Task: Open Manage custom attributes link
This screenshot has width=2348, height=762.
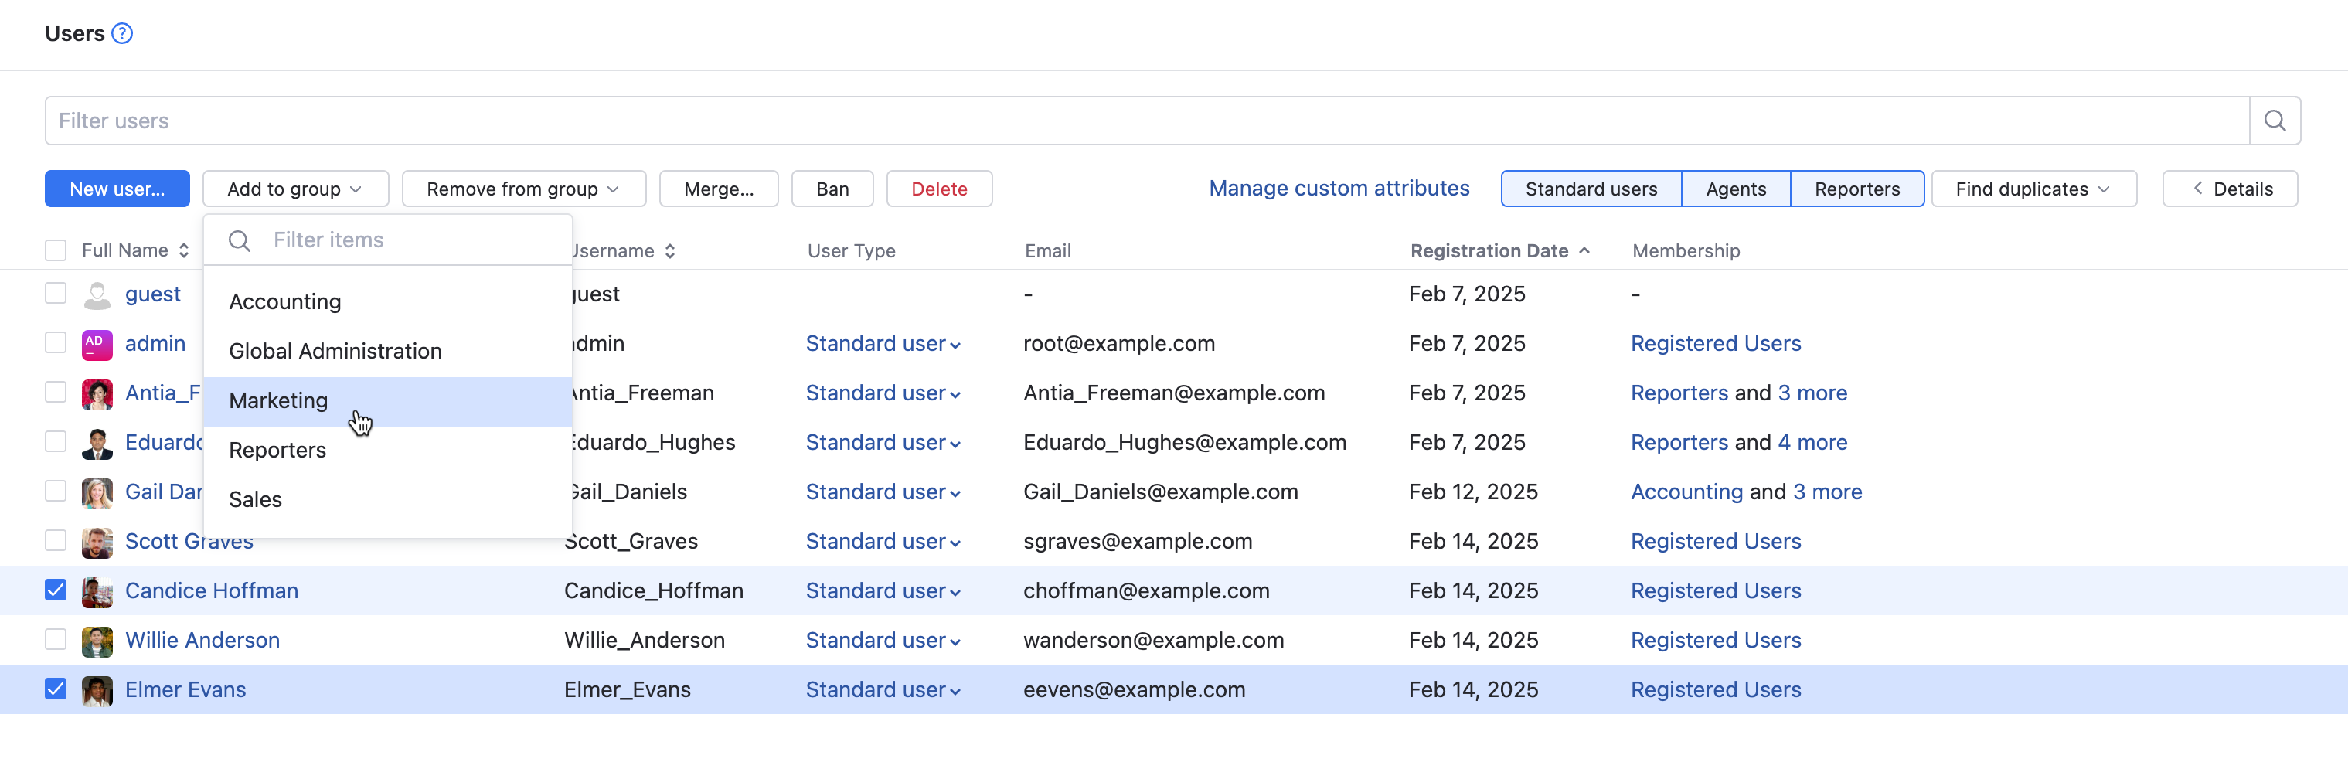Action: pyautogui.click(x=1339, y=189)
